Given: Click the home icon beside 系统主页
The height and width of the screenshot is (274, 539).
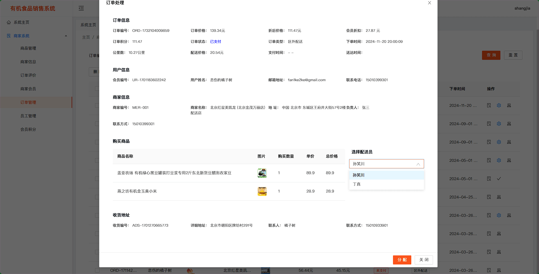Looking at the screenshot, I should click(9, 22).
